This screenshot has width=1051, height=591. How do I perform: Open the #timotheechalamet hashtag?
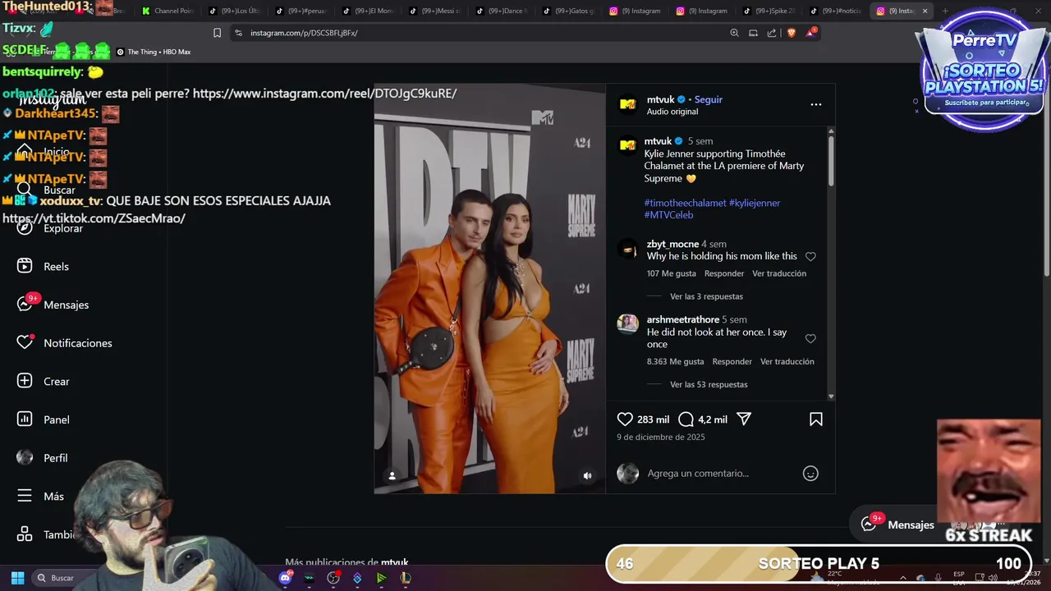point(685,203)
